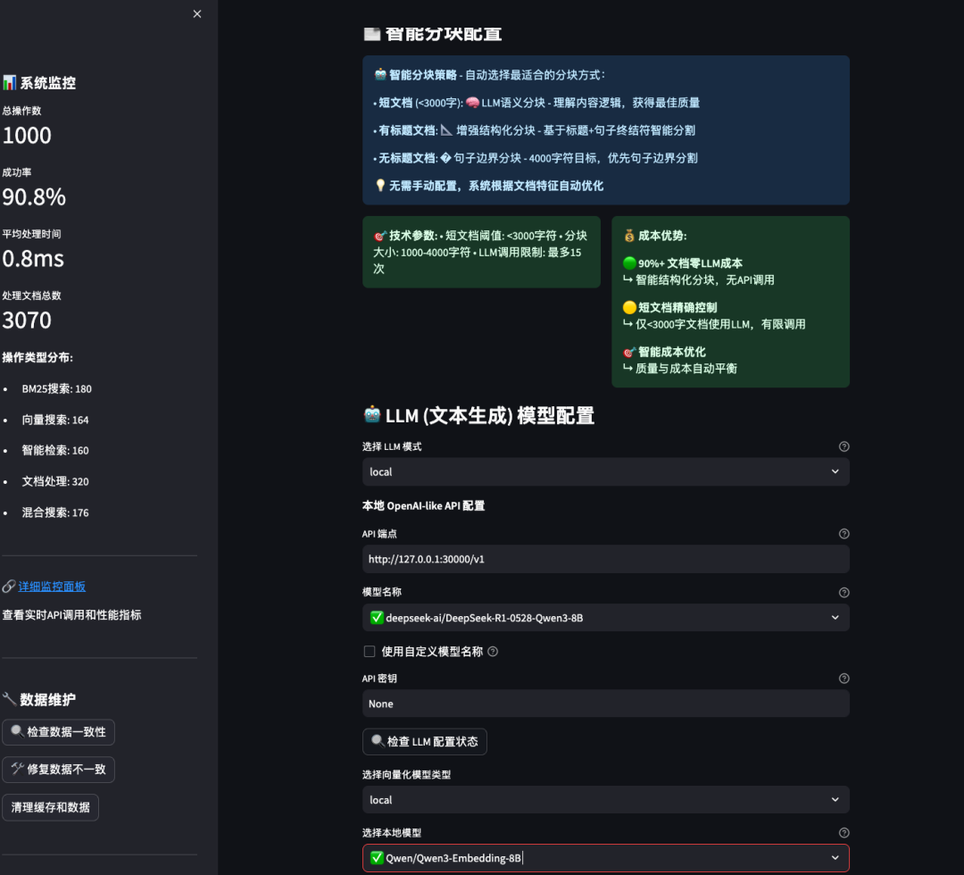Expand the 模型名称 dropdown showing DeepSeek-R1
This screenshot has width=964, height=875.
pyautogui.click(x=606, y=617)
